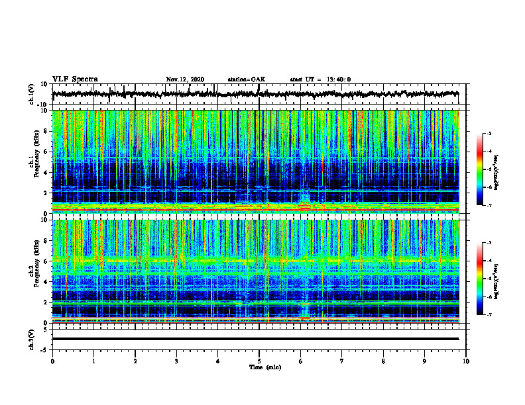Click the "ch.3(V)" axis label
The width and height of the screenshot is (525, 405).
(32, 339)
